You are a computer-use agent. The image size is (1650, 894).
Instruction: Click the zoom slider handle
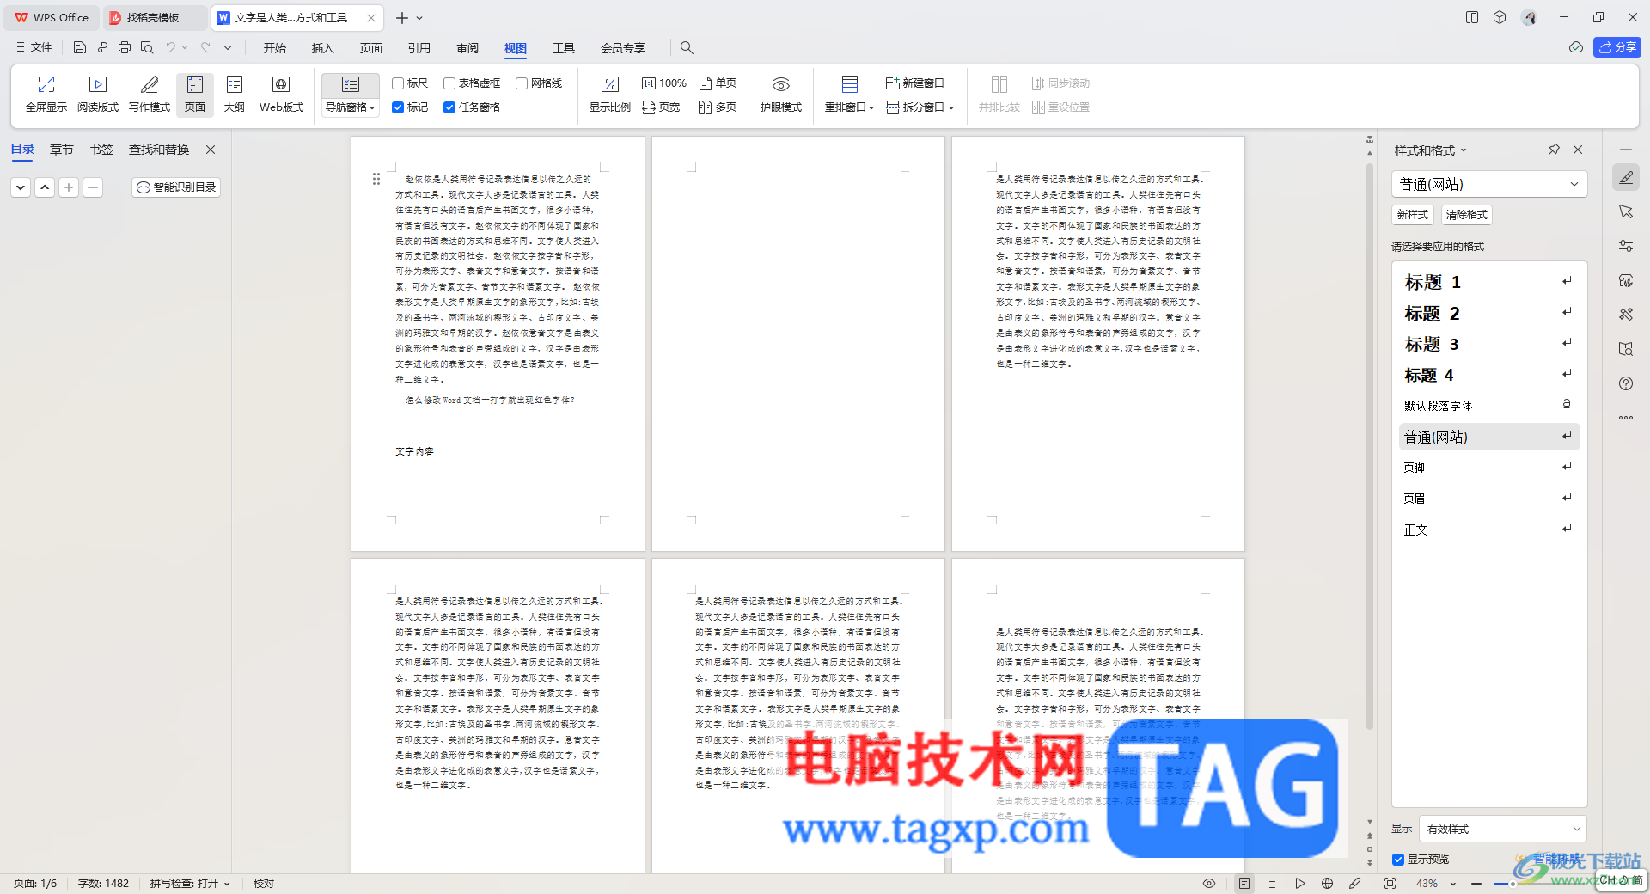click(x=1512, y=884)
